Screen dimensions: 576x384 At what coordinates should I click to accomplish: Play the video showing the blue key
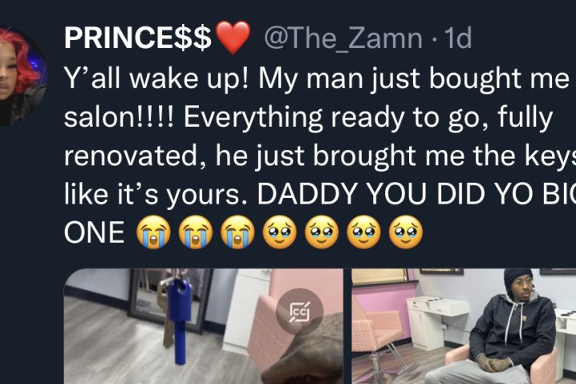204,326
